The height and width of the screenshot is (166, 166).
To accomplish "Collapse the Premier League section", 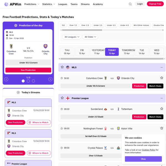I will click(162, 98).
